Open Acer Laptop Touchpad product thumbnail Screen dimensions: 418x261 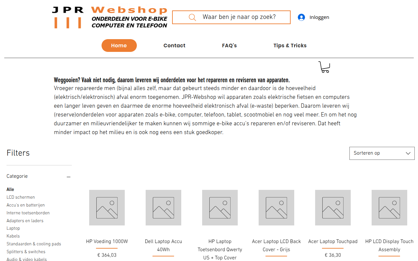point(333,207)
